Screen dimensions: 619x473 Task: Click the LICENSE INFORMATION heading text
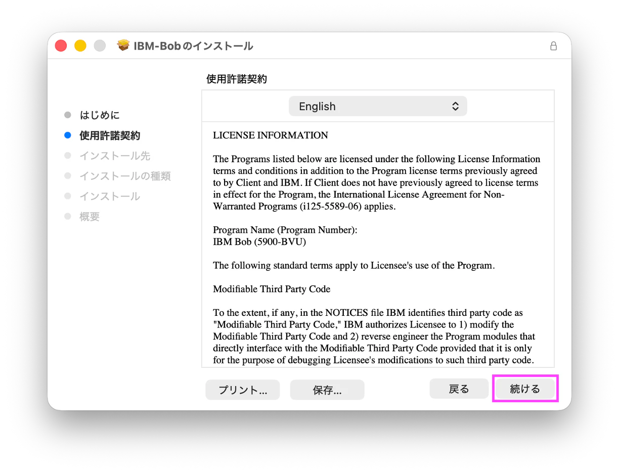coord(271,135)
